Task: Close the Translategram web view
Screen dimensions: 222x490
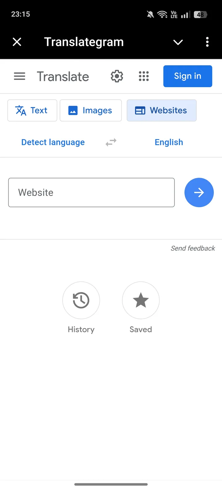Action: click(x=17, y=42)
